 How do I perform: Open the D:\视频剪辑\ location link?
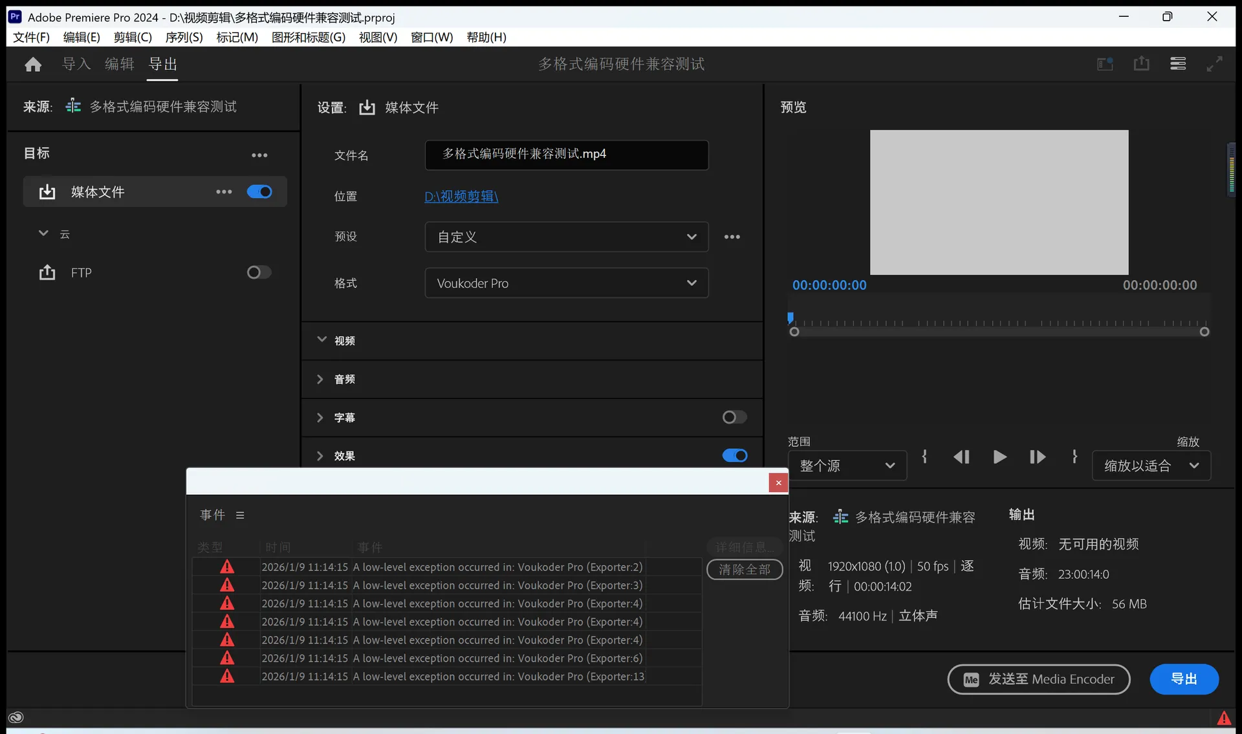(461, 196)
